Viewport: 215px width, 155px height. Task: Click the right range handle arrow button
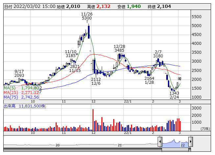point(191,141)
